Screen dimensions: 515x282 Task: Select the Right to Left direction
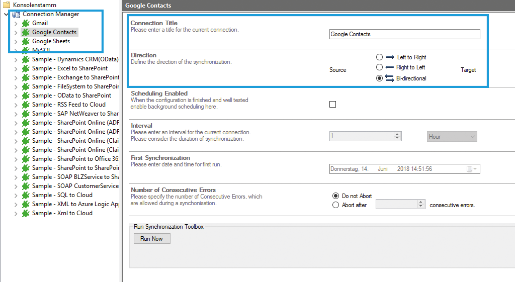tap(380, 67)
